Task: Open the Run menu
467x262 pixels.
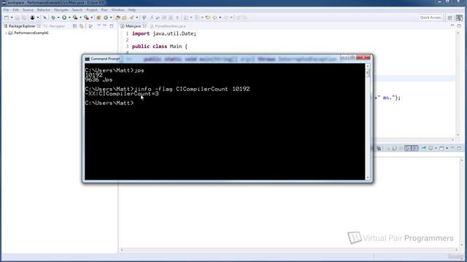Action: [x=104, y=9]
